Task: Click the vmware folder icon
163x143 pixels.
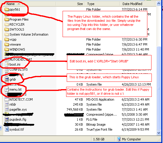Action: (x=7, y=44)
